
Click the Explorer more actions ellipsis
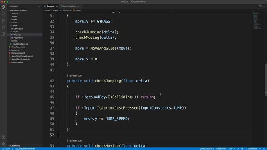[x=39, y=7]
